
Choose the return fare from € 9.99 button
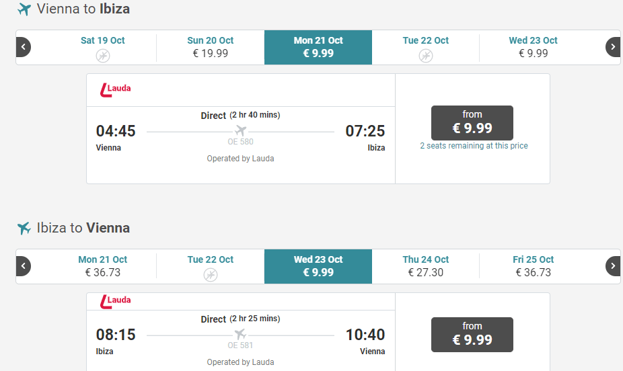point(472,334)
